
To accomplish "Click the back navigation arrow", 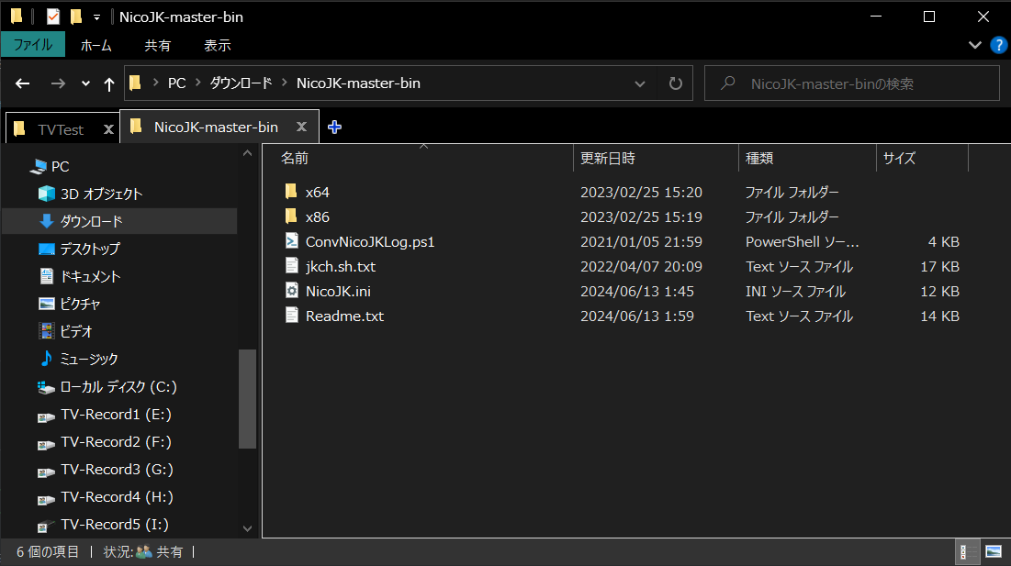I will pos(23,83).
